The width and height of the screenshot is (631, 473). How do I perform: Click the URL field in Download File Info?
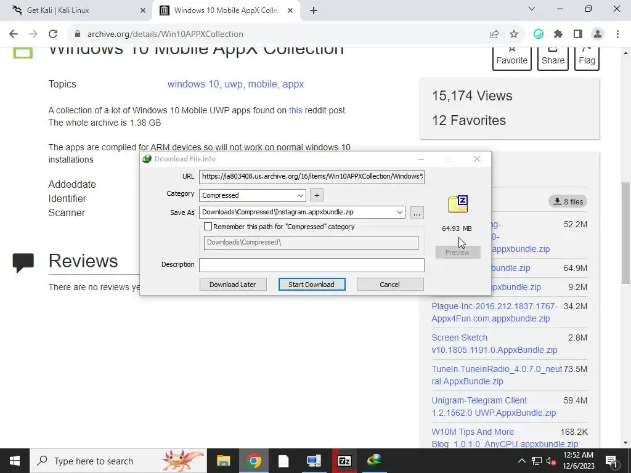311,176
